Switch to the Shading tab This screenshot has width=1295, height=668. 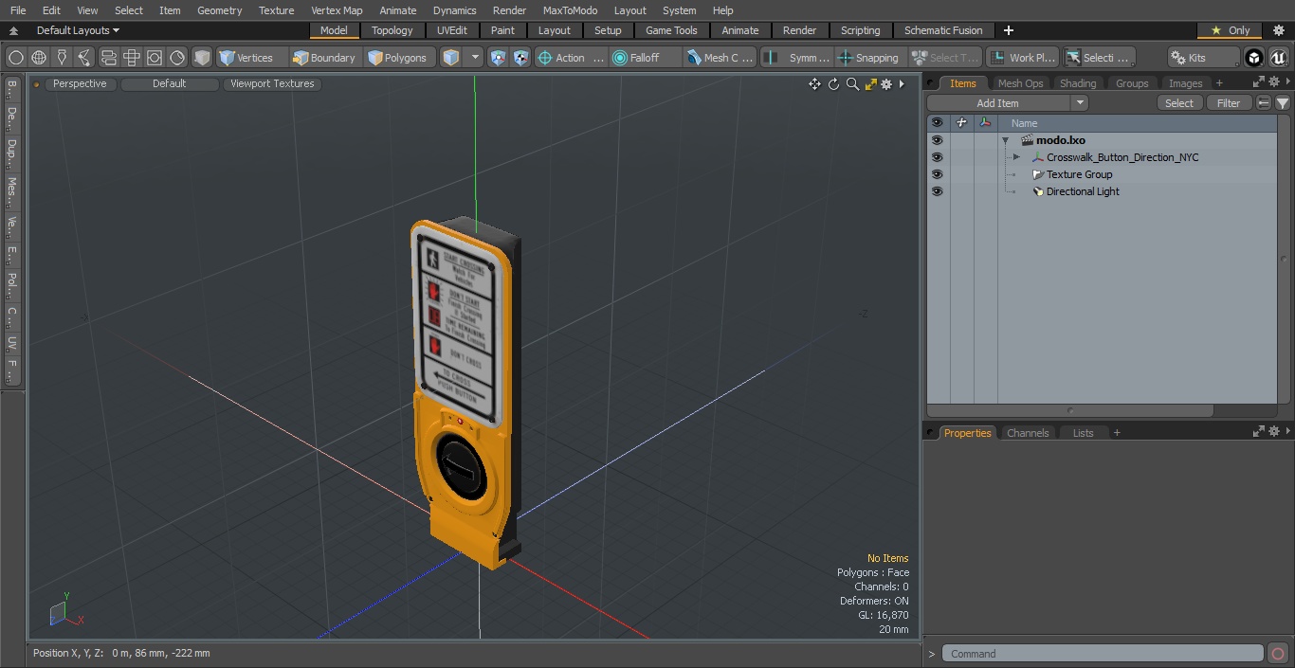tap(1078, 83)
